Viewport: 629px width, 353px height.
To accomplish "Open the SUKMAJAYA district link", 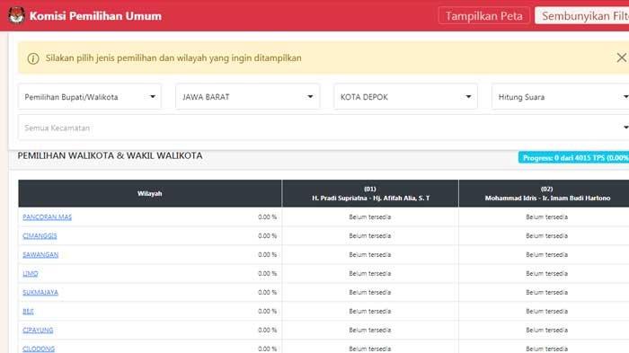I will click(x=40, y=293).
